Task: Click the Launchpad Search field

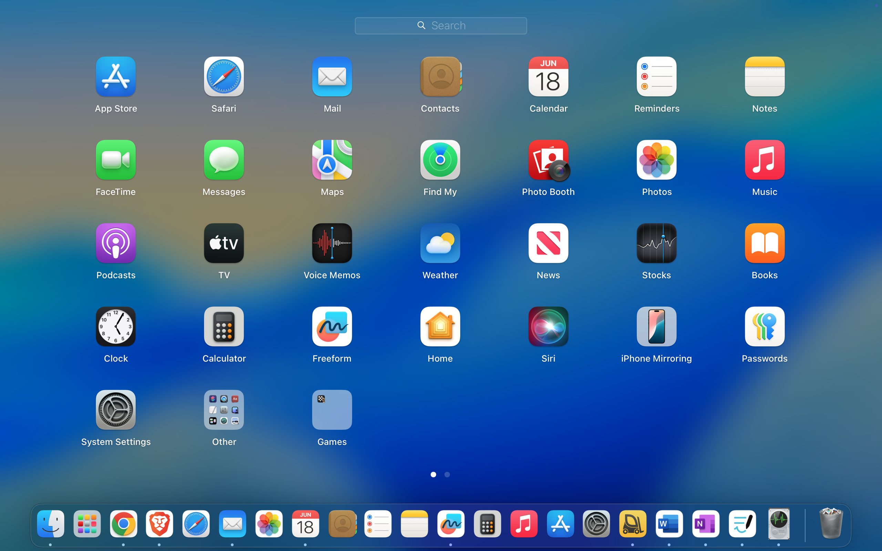Action: tap(441, 25)
